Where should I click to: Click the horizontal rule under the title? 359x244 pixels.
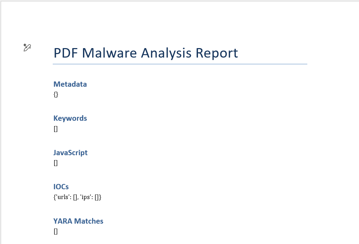point(180,64)
